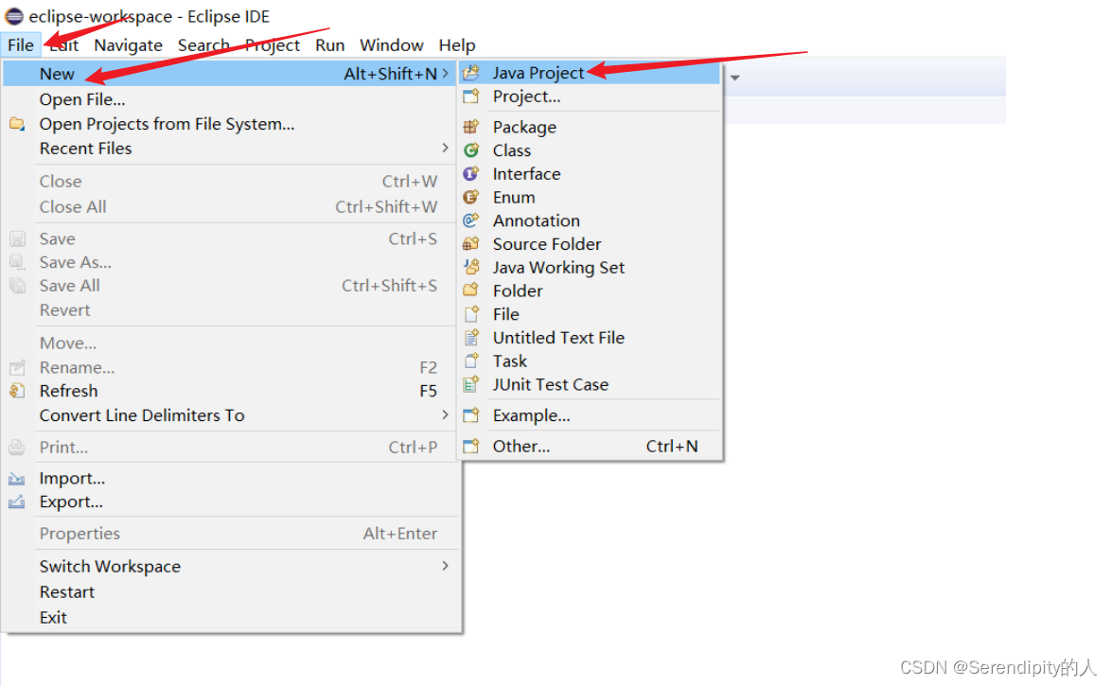Open the Search menu
The image size is (1112, 686).
(x=203, y=45)
